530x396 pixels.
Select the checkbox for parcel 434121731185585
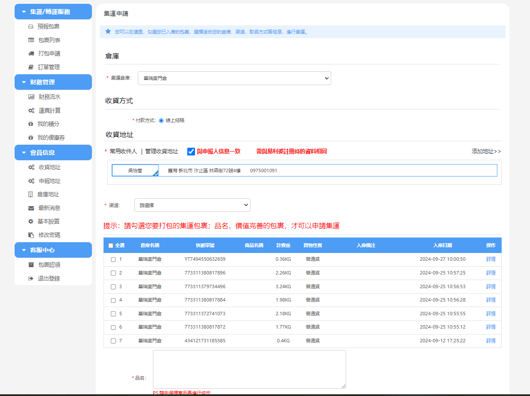(113, 341)
